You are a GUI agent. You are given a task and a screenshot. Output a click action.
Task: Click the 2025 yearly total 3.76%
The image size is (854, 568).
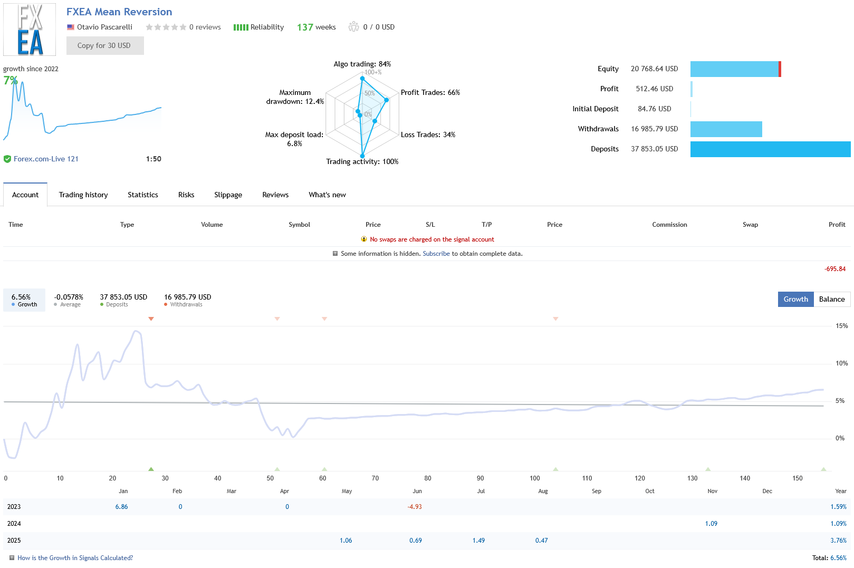tap(838, 541)
